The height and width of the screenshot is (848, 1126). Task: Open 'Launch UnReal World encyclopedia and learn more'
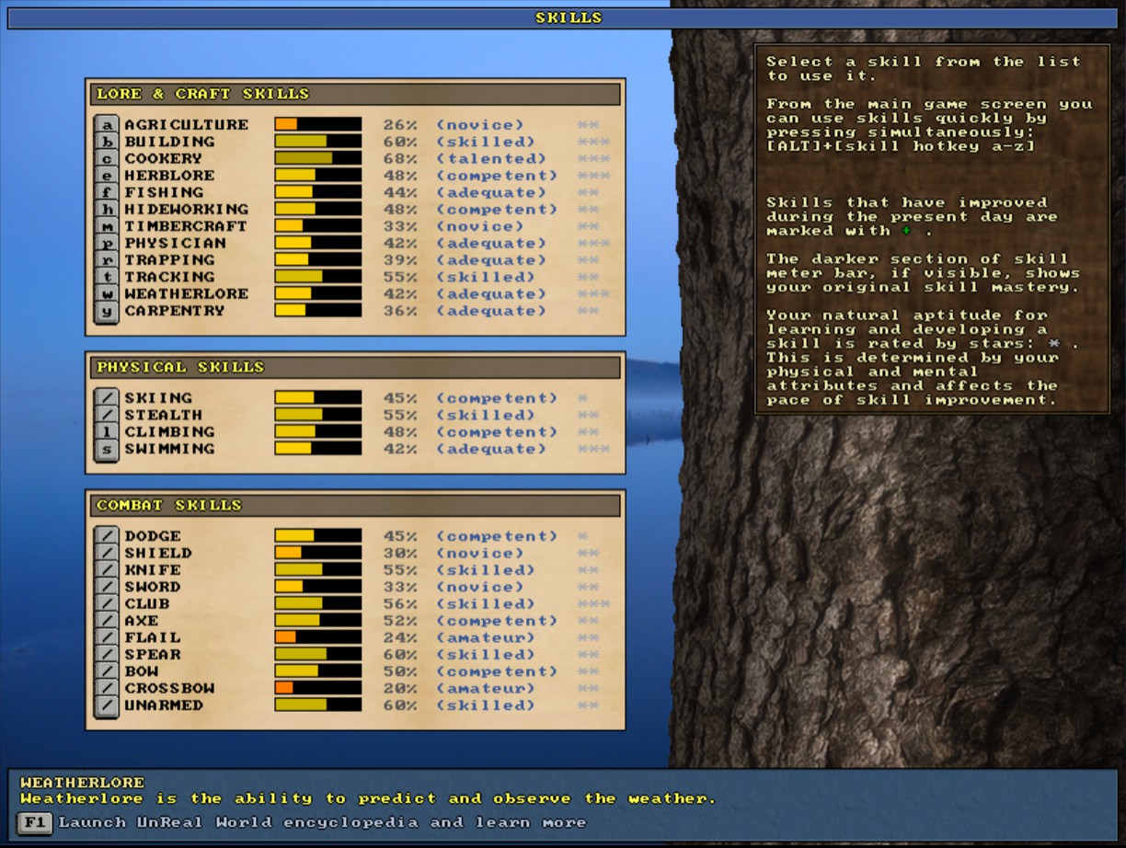coord(323,822)
